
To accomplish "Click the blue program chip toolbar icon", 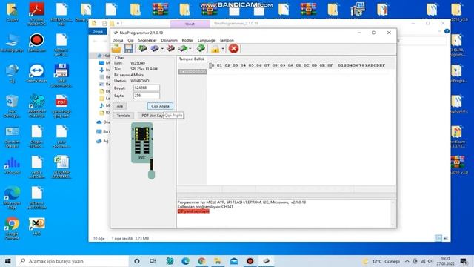I will [155, 48].
